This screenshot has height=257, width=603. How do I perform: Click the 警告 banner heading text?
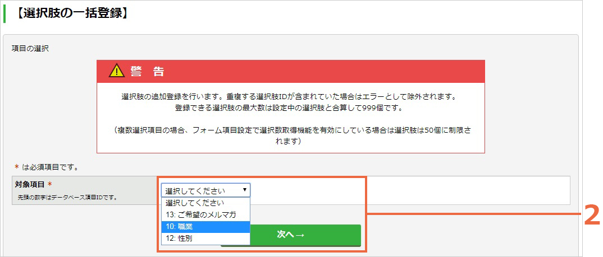(147, 71)
